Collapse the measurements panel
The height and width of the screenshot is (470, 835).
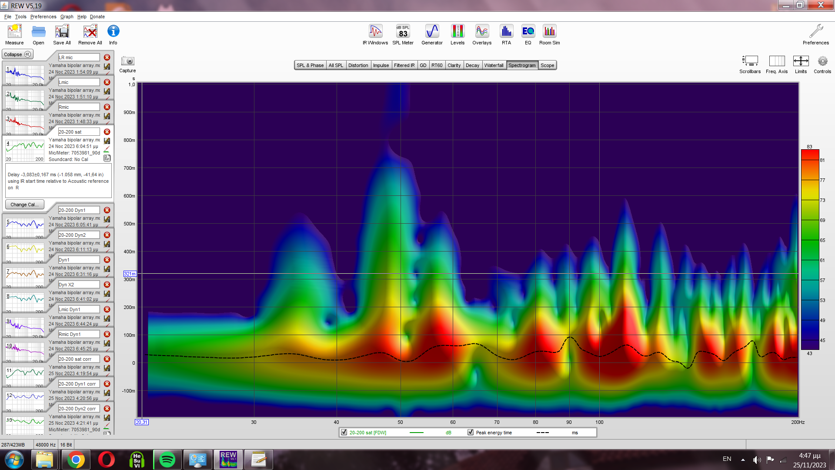pos(17,54)
